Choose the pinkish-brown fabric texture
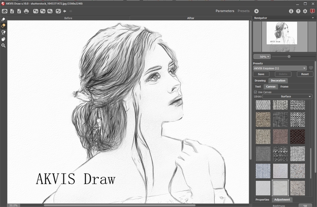317x207 pixels. [x=280, y=137]
